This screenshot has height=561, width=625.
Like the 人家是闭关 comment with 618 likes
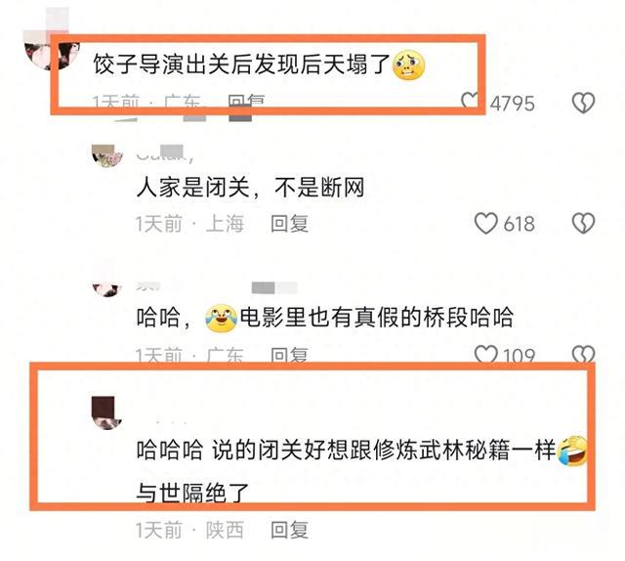click(486, 223)
